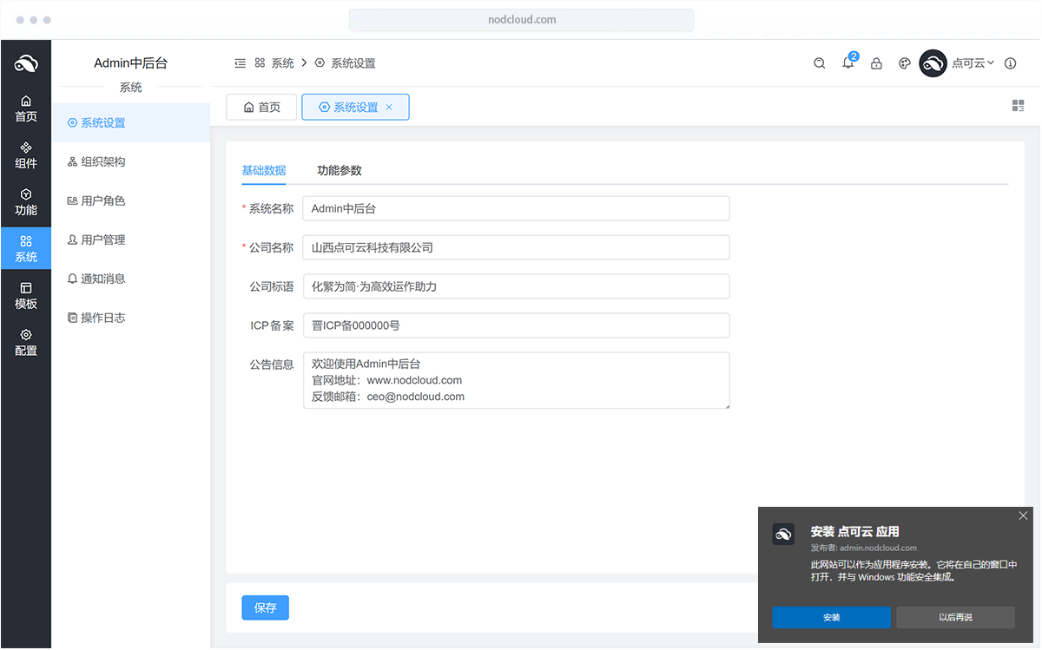Screen dimensions: 1042x650
Task: Collapse sidebar using the menu fold icon
Action: [240, 63]
